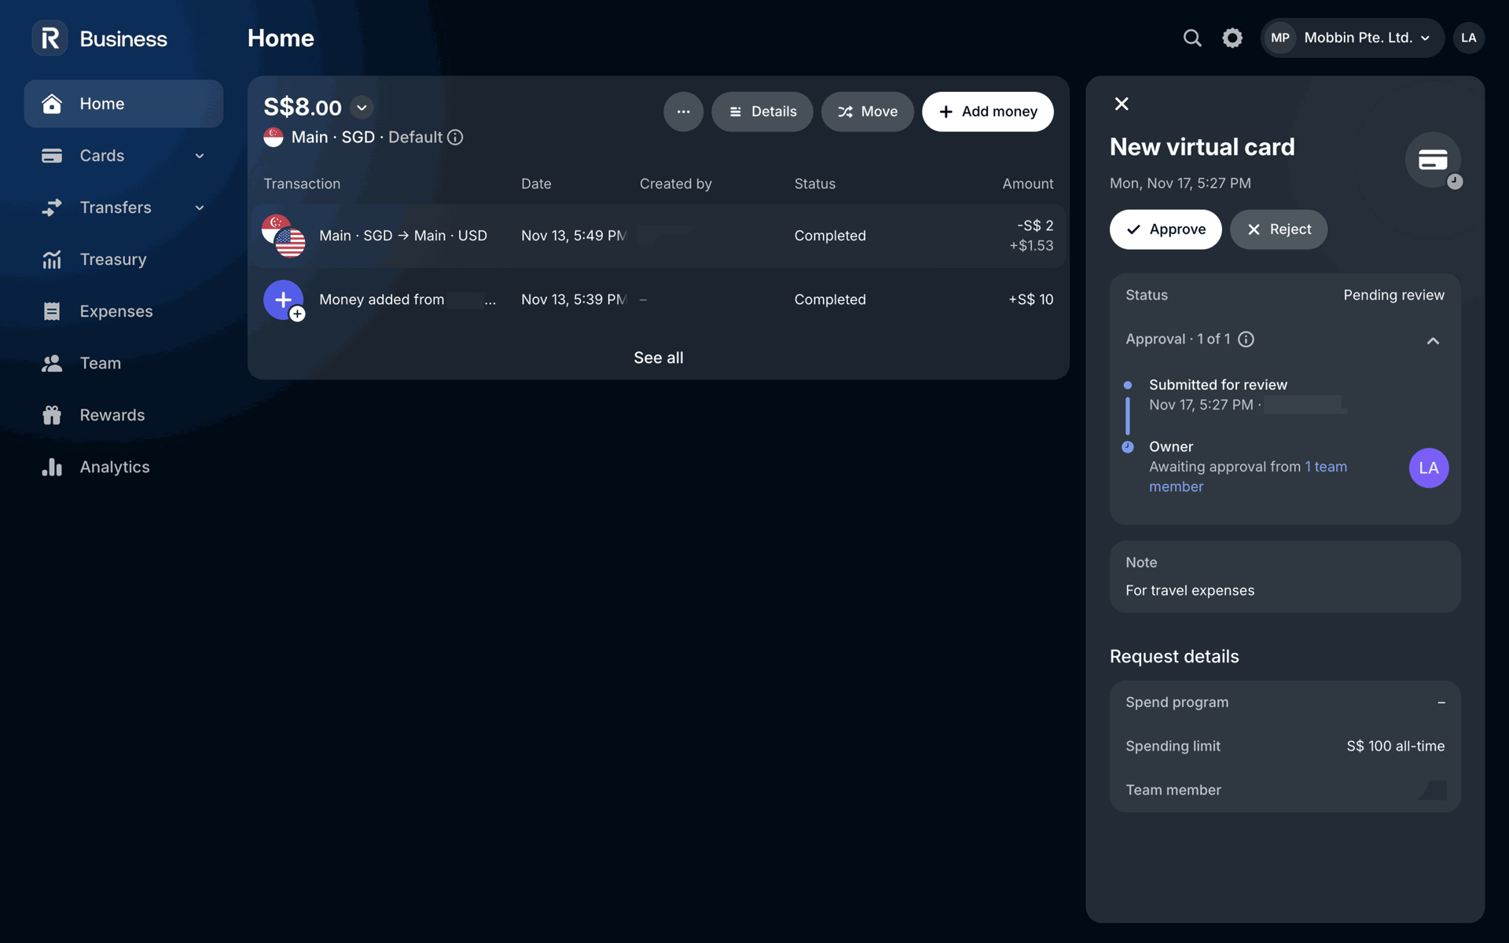Reject the virtual card request
Viewport: 1509px width, 943px height.
coord(1278,229)
